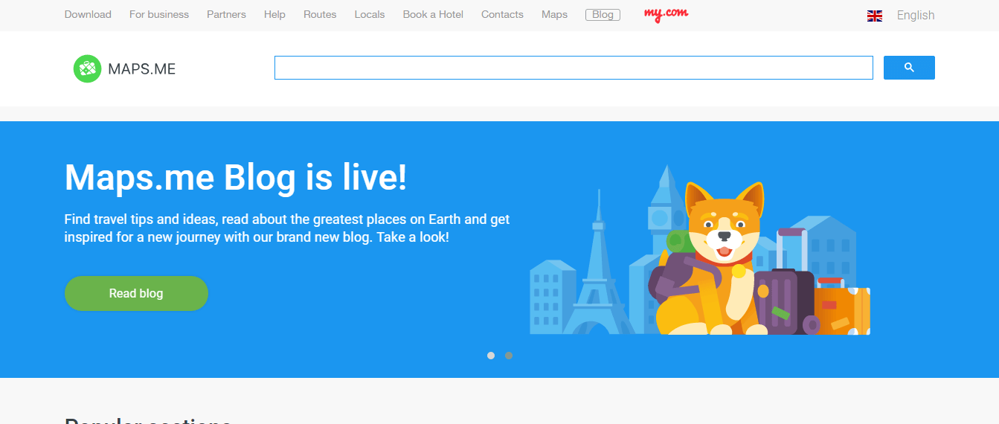Image resolution: width=999 pixels, height=424 pixels.
Task: Navigate to Routes section
Action: (320, 14)
